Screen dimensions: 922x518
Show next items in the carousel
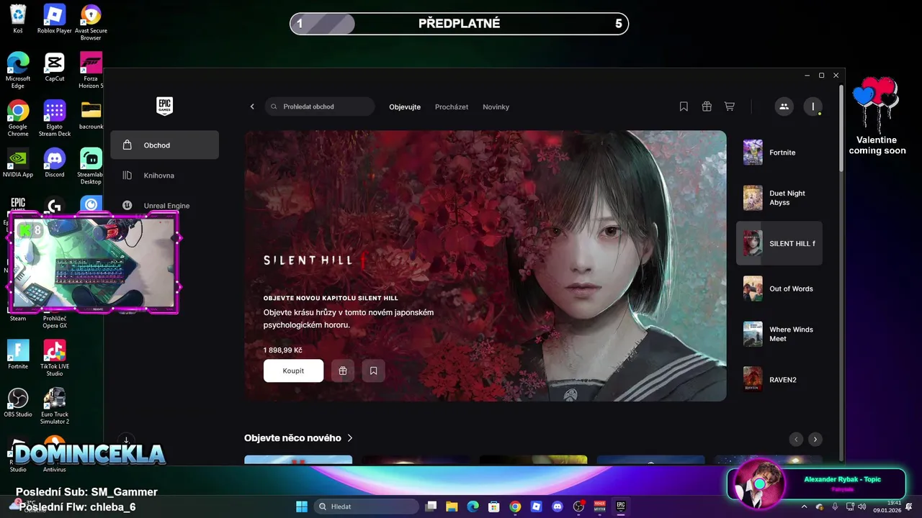815,439
